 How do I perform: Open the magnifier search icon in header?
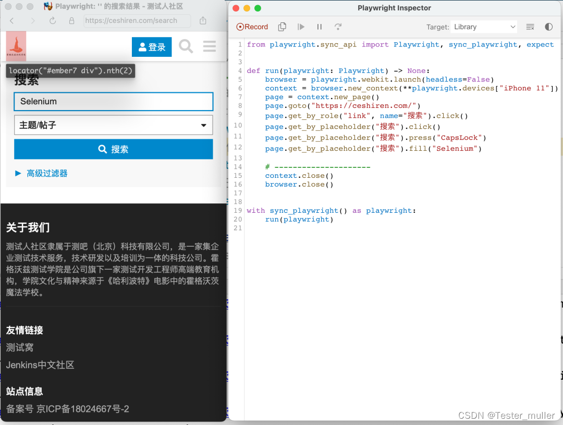pyautogui.click(x=186, y=46)
